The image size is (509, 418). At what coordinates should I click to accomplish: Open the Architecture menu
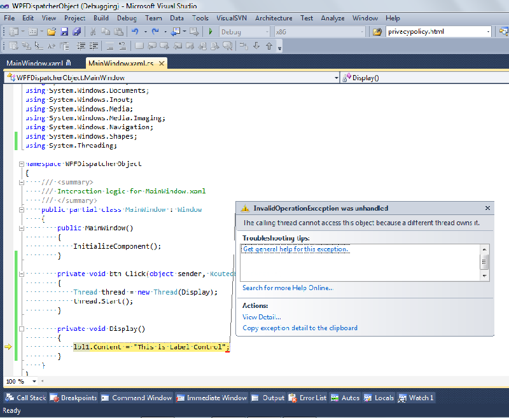274,18
